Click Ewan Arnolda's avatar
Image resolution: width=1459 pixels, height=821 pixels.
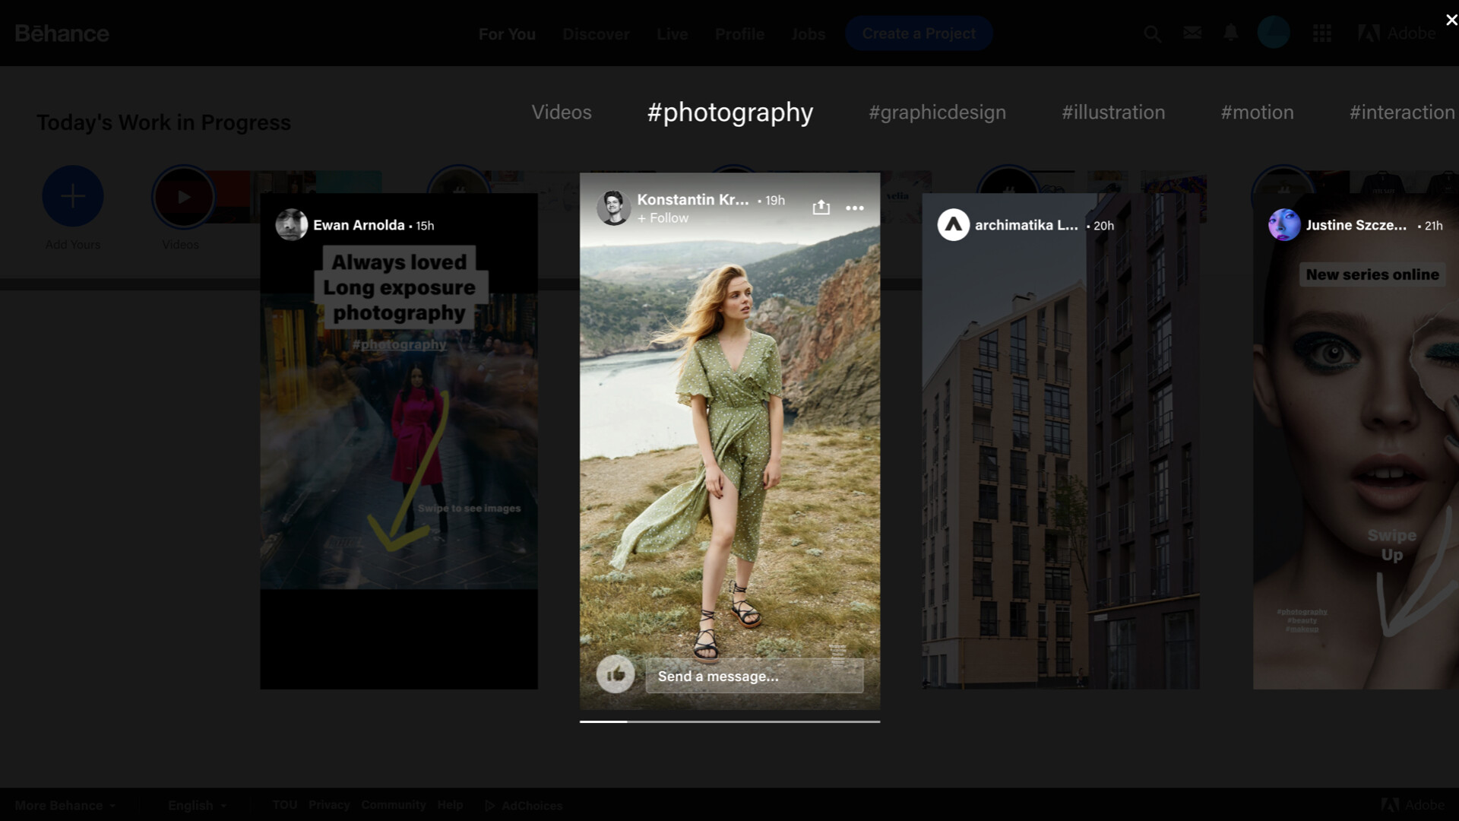291,225
